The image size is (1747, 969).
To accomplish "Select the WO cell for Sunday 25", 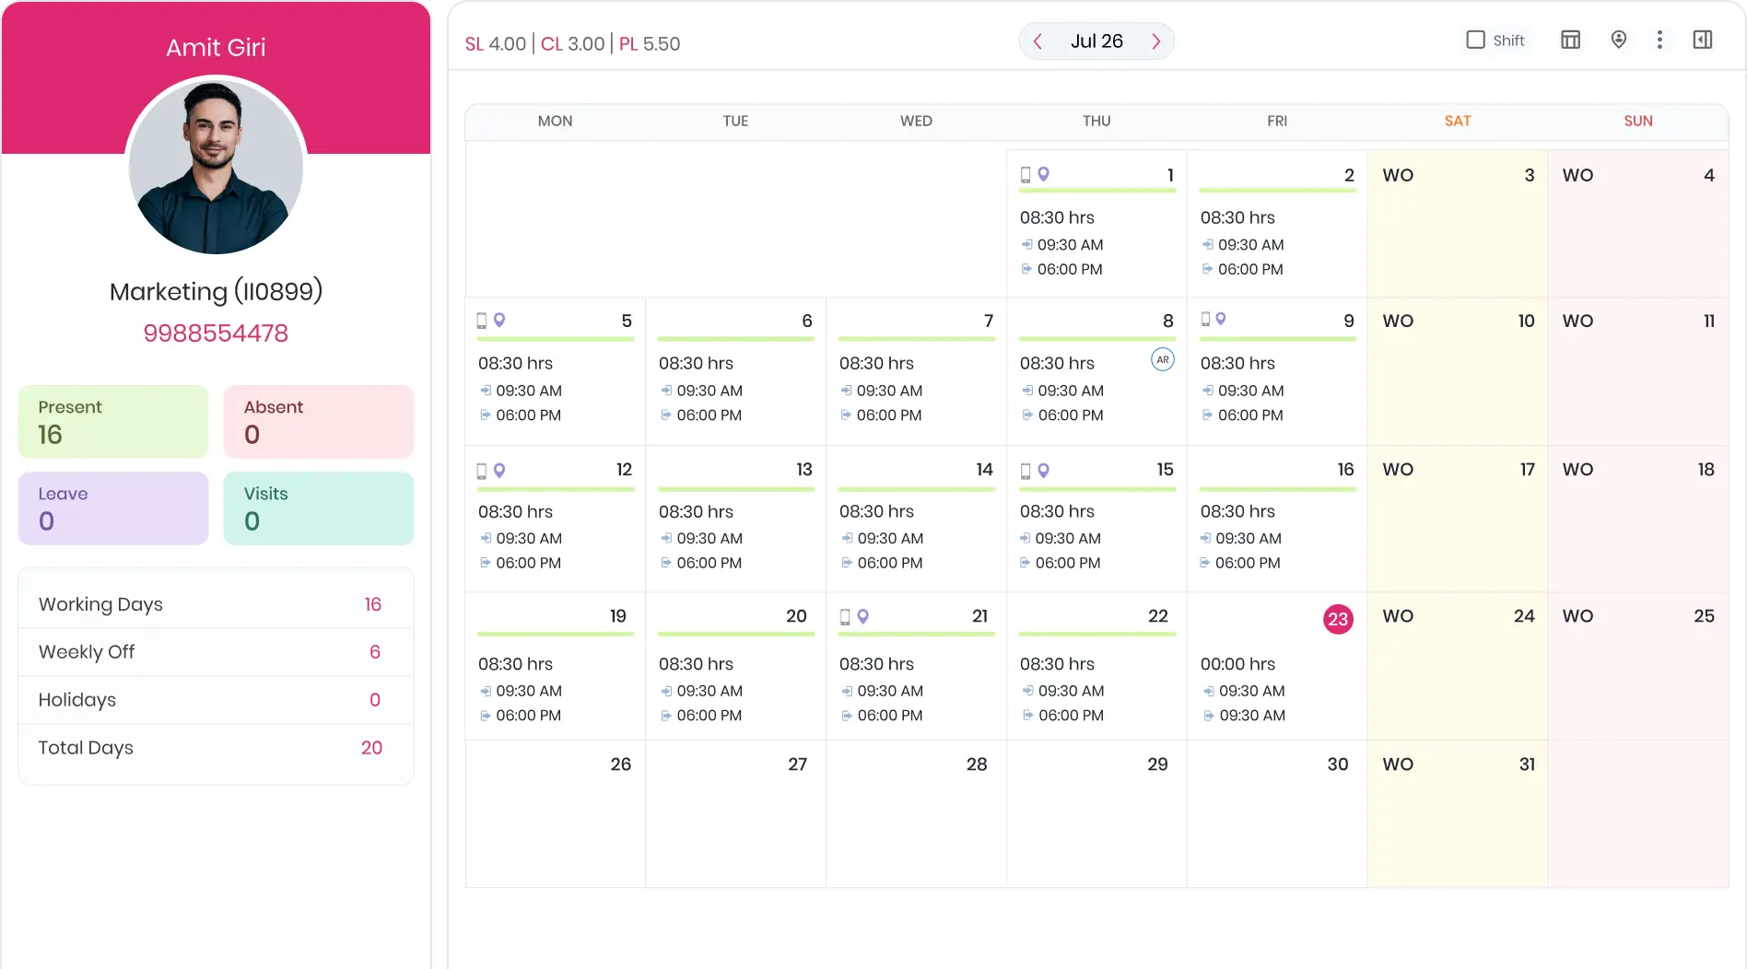I will pos(1638,666).
